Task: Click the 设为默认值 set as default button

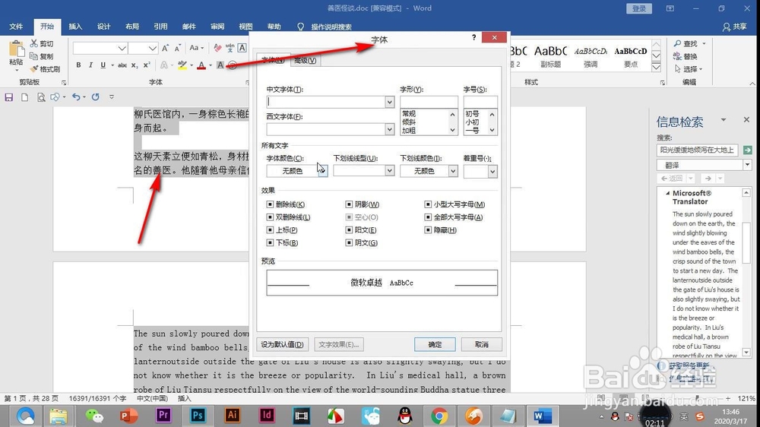Action: click(282, 344)
